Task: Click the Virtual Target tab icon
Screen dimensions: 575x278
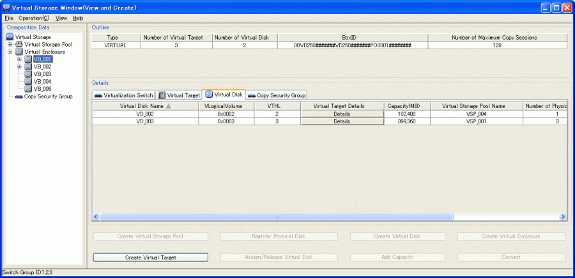Action: pyautogui.click(x=162, y=95)
